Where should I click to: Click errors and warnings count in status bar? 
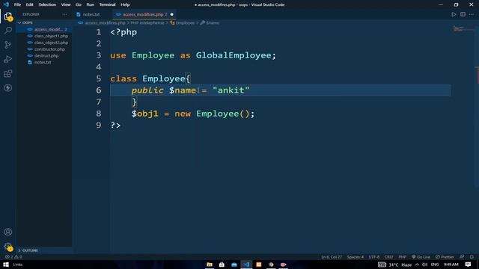point(13,257)
